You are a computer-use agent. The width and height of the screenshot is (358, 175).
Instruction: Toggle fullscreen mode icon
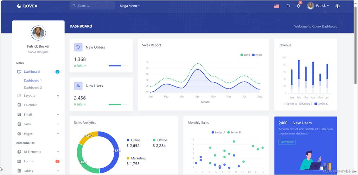(288, 6)
